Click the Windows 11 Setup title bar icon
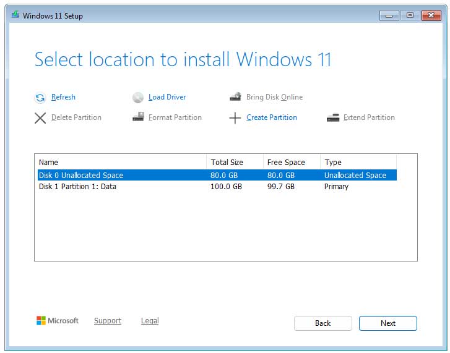 tap(15, 14)
